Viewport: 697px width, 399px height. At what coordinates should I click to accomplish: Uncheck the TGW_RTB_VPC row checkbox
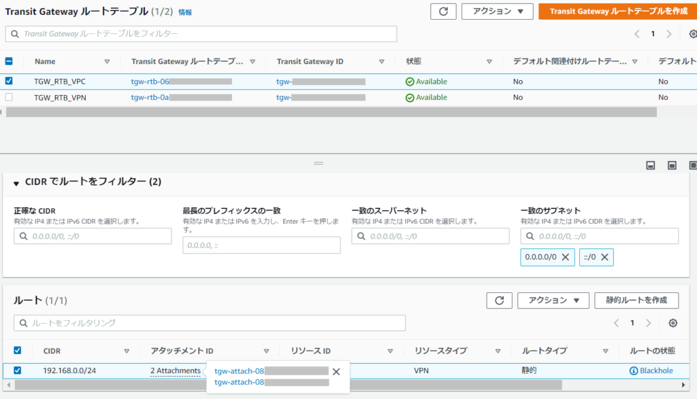pyautogui.click(x=9, y=81)
